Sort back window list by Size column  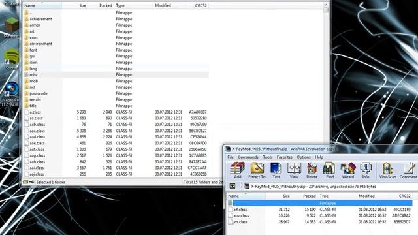74,5
